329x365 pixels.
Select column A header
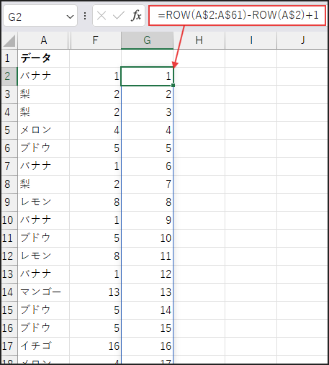click(43, 40)
